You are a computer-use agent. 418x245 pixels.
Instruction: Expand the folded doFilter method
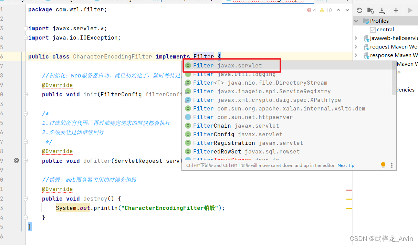25,160
